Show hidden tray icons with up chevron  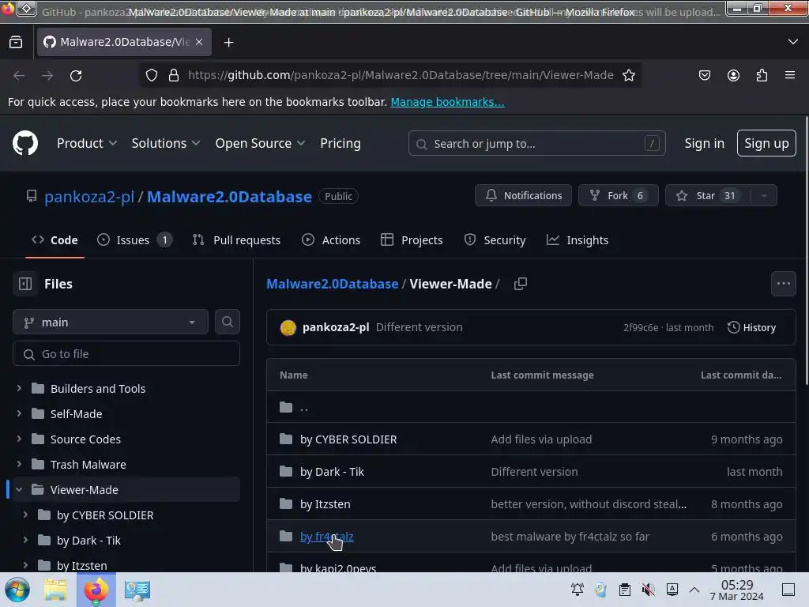(x=694, y=590)
